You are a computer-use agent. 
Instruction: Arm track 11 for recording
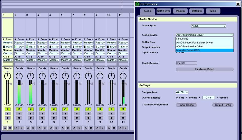[x=123, y=118]
